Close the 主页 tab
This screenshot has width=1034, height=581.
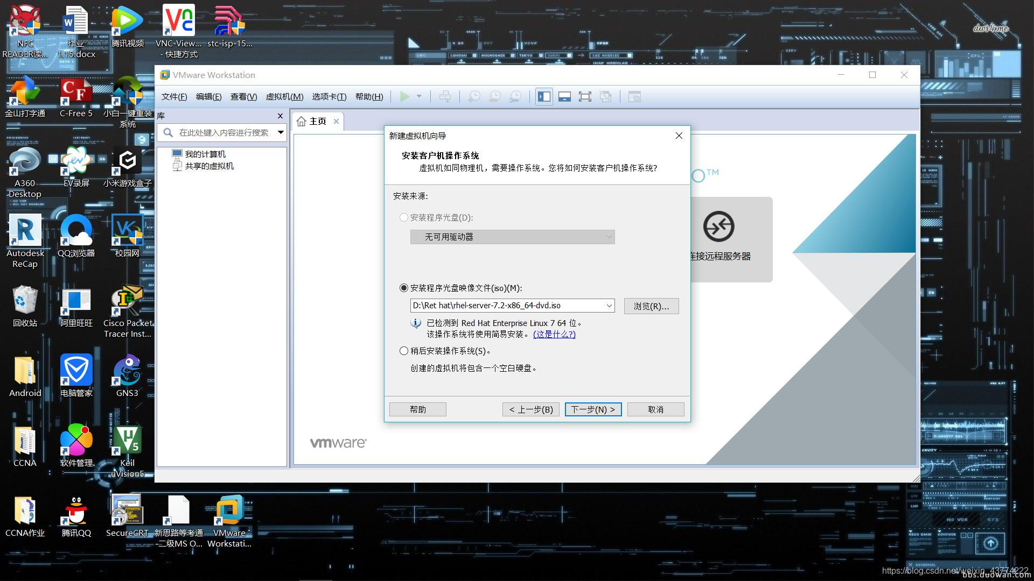coord(336,122)
